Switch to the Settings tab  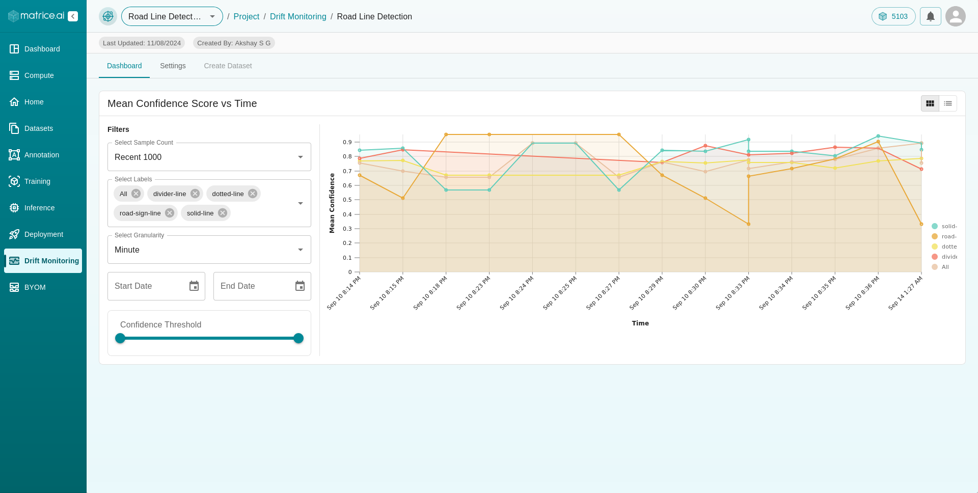(x=173, y=66)
